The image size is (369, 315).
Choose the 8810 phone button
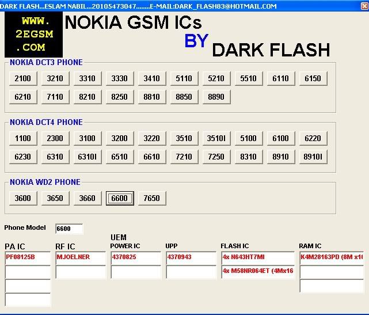coord(152,97)
